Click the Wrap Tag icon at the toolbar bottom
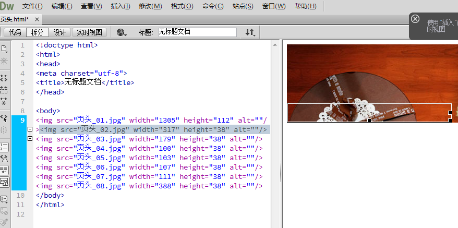Image resolution: width=458 pixels, height=228 pixels. (x=4, y=222)
